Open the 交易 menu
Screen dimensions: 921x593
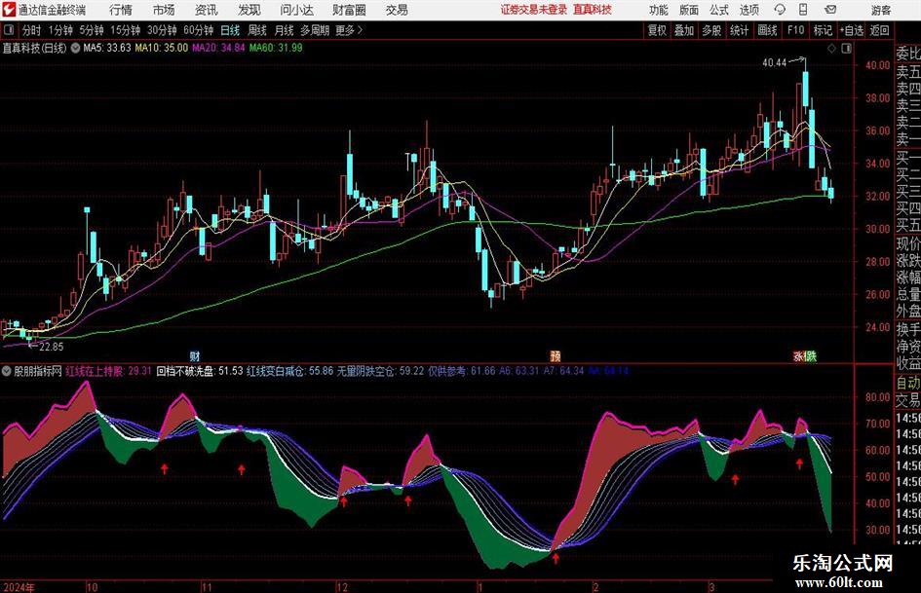coord(397,10)
